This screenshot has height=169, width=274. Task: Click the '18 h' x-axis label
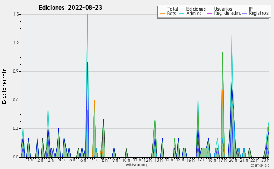pos(212,160)
